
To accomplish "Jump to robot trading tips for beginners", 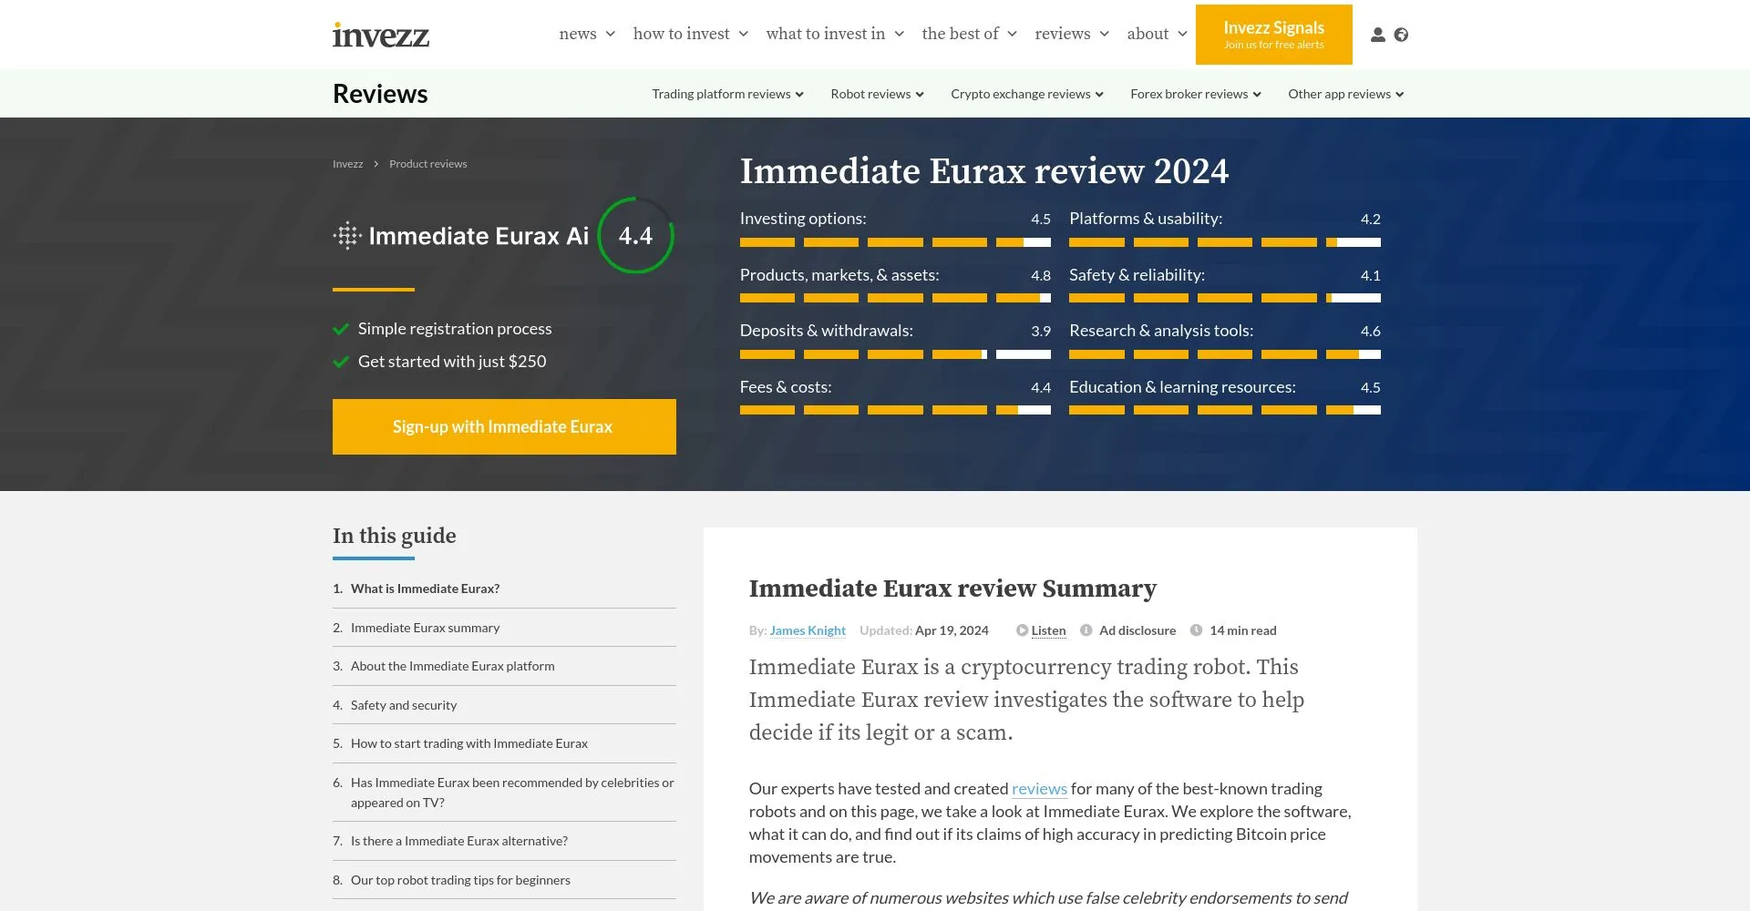I will click(x=460, y=880).
